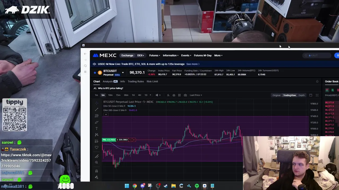The image size is (339, 190).
Task: Toggle lock all drawings tool
Action: 96,177
